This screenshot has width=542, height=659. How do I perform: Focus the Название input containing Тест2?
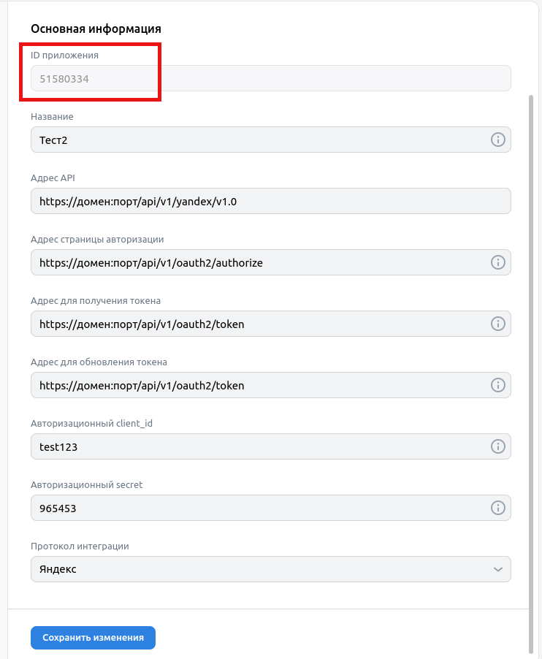coord(256,140)
